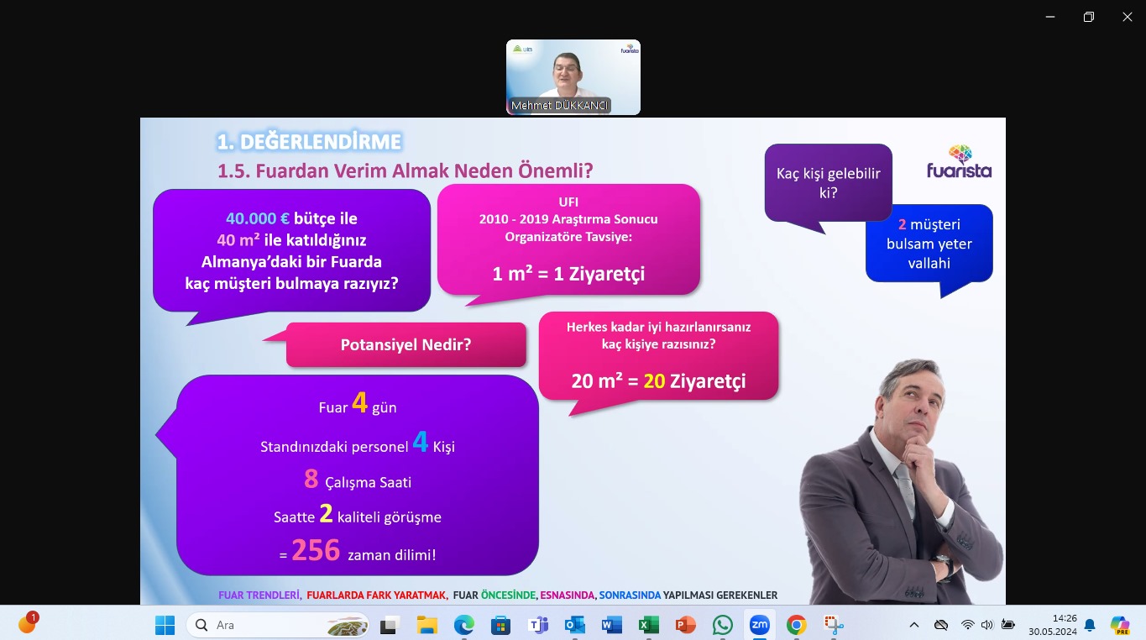Open Microsoft Teams from the taskbar
1146x640 pixels.
coord(537,625)
